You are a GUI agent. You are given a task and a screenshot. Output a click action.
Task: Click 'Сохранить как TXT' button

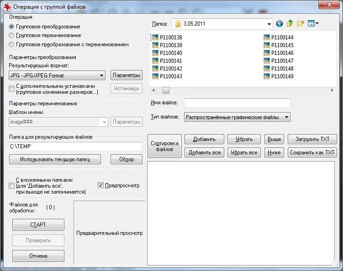pos(312,152)
